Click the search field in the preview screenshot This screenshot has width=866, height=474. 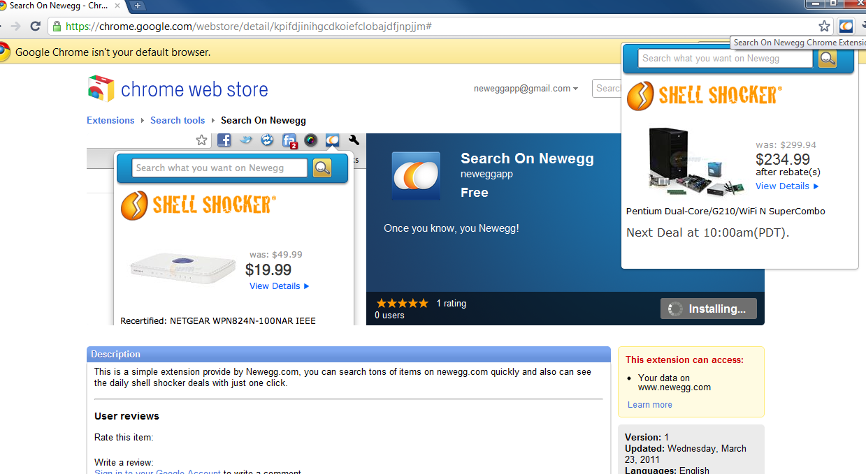click(x=219, y=168)
